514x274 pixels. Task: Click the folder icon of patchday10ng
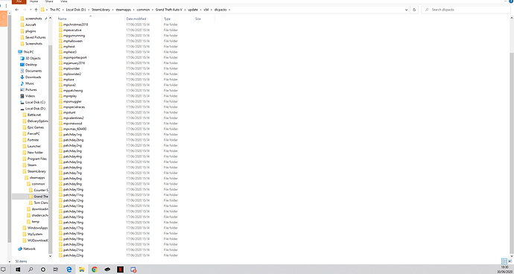(x=60, y=189)
